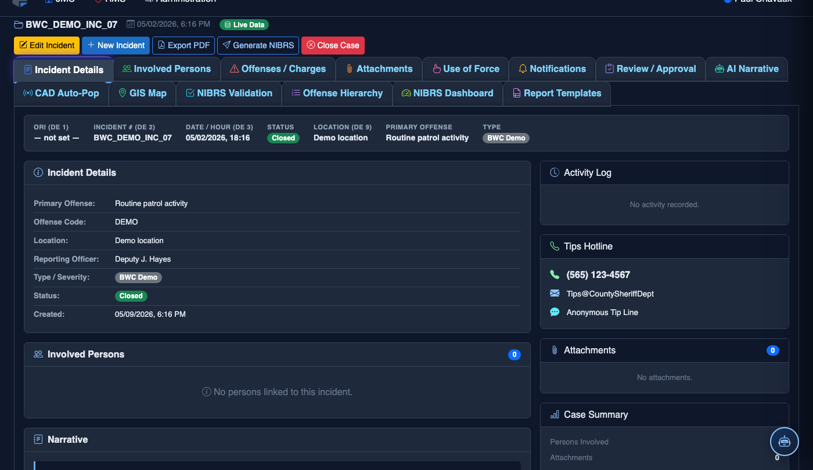
Task: Show the GIS Map tab
Action: [142, 93]
